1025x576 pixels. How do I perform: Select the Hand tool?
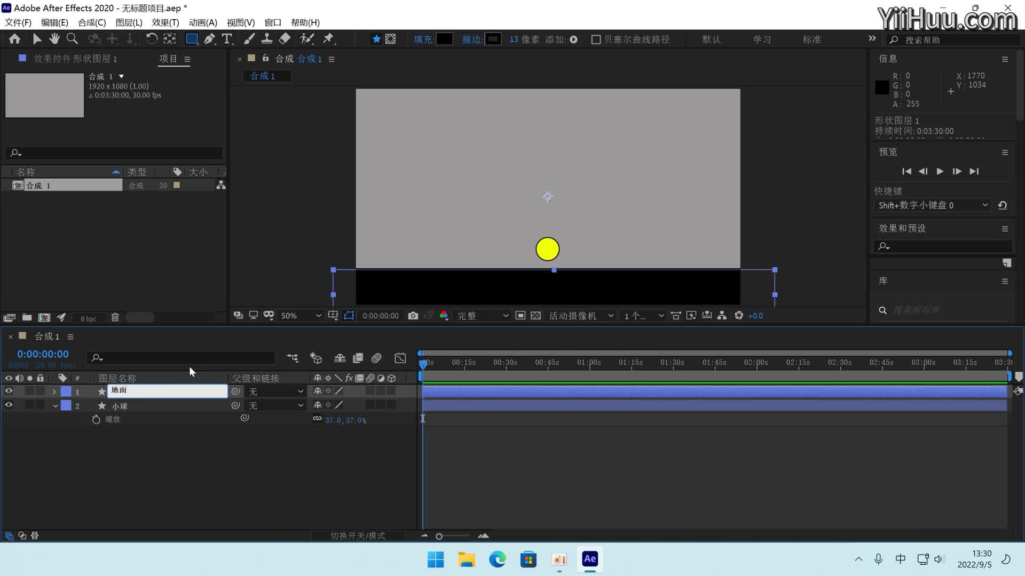(54, 39)
